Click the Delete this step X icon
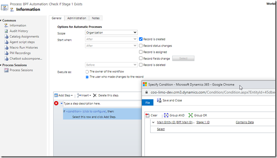The image size is (277, 158). tap(95, 96)
